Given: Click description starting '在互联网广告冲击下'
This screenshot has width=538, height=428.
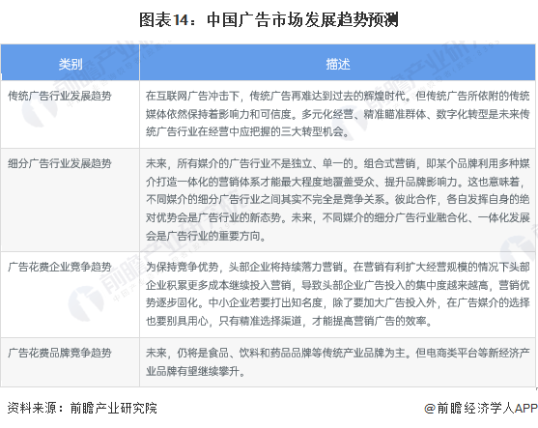Looking at the screenshot, I should (338, 114).
